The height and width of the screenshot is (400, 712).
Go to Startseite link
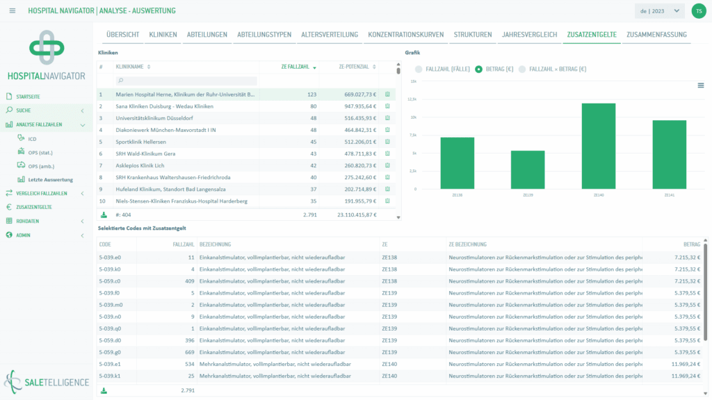click(28, 97)
